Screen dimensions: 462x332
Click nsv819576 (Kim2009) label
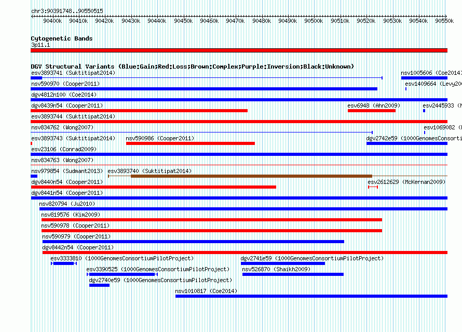coord(71,215)
